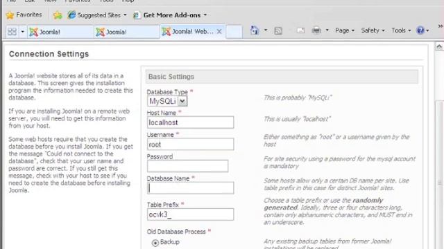
Task: Switch to the first Joomla! tab
Action: point(60,32)
